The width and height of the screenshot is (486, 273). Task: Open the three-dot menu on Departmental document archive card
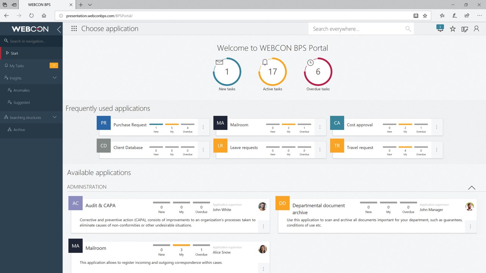(x=470, y=226)
